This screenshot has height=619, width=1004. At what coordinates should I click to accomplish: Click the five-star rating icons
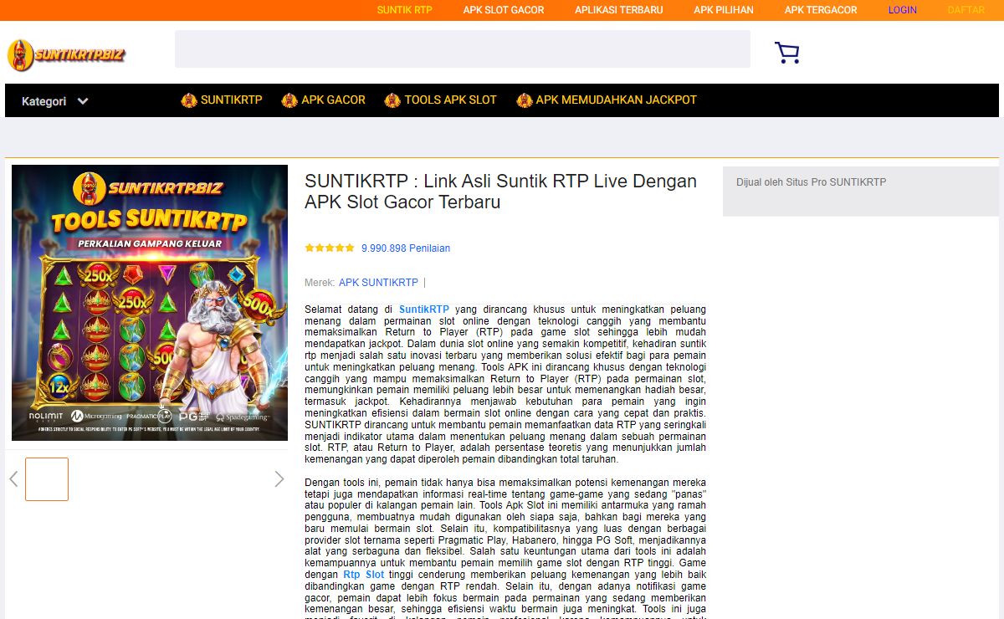coord(330,248)
